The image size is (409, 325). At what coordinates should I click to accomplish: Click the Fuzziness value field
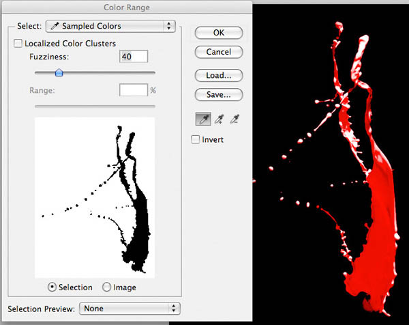pos(134,57)
